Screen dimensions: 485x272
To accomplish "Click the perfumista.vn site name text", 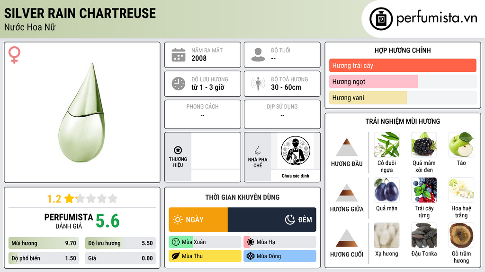I will coord(437,18).
